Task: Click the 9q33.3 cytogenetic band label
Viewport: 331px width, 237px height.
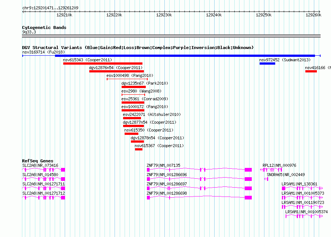Action: pos(29,32)
